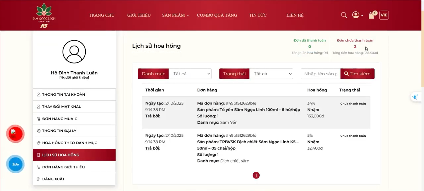Click the Lịch sử hoa hồng heading
Image resolution: width=424 pixels, height=191 pixels.
(x=156, y=46)
